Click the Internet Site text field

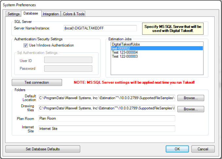107,129
